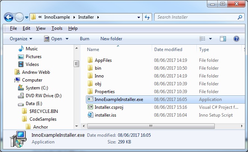Select the Installer breadcrumb segment
Viewport: 248px width, 152px height.
click(86, 17)
